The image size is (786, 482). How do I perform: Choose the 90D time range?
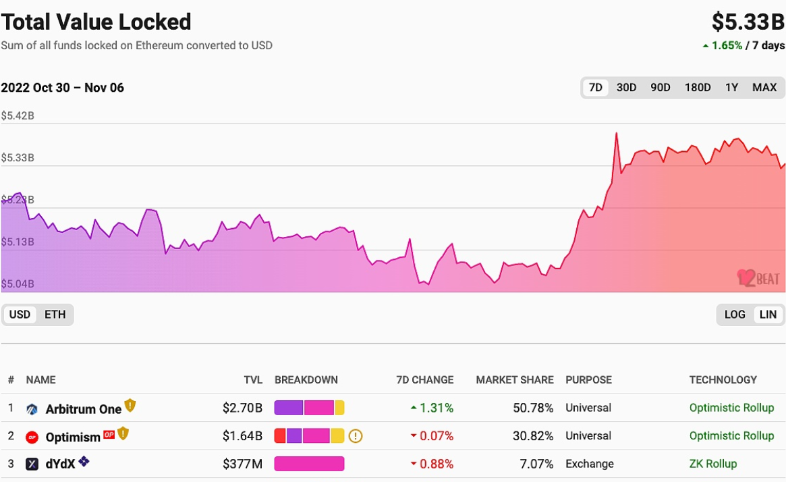point(661,88)
